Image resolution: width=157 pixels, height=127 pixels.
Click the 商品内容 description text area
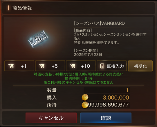pos(110,36)
